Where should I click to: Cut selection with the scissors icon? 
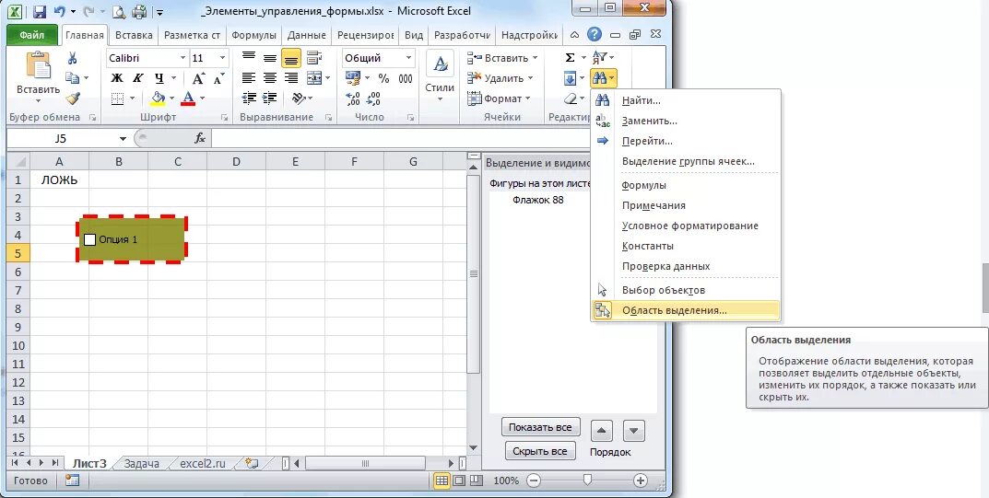click(73, 59)
